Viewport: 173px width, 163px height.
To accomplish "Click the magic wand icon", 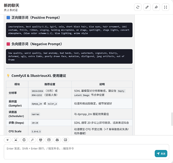I will coord(32,140).
